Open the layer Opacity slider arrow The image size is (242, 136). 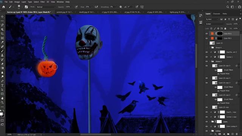coord(240,24)
